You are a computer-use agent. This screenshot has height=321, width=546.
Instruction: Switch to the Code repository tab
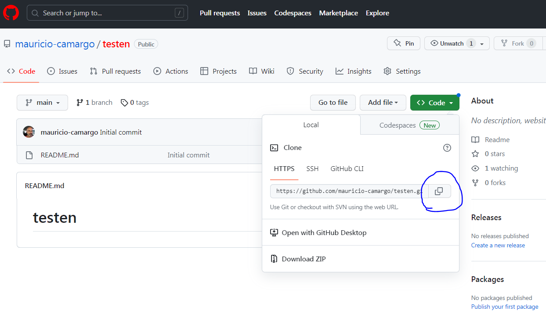click(21, 71)
